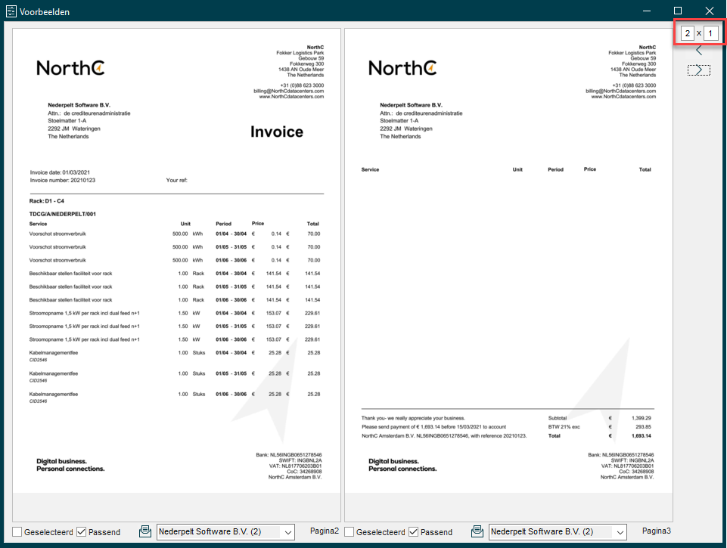Screen dimensions: 727x548
Task: Select the right invoice totals page preview
Action: (508, 274)
